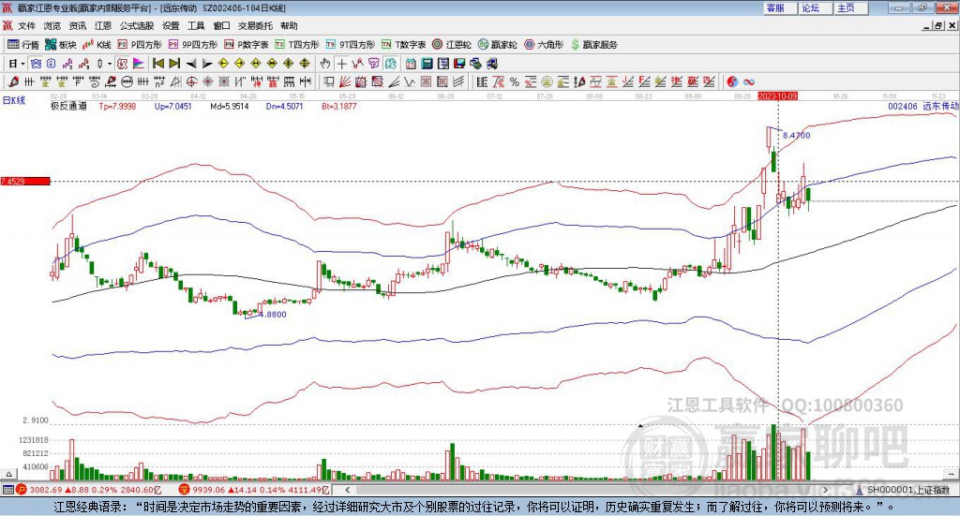This screenshot has height=516, width=960.
Task: Select the hand pan tool
Action: pos(325,64)
